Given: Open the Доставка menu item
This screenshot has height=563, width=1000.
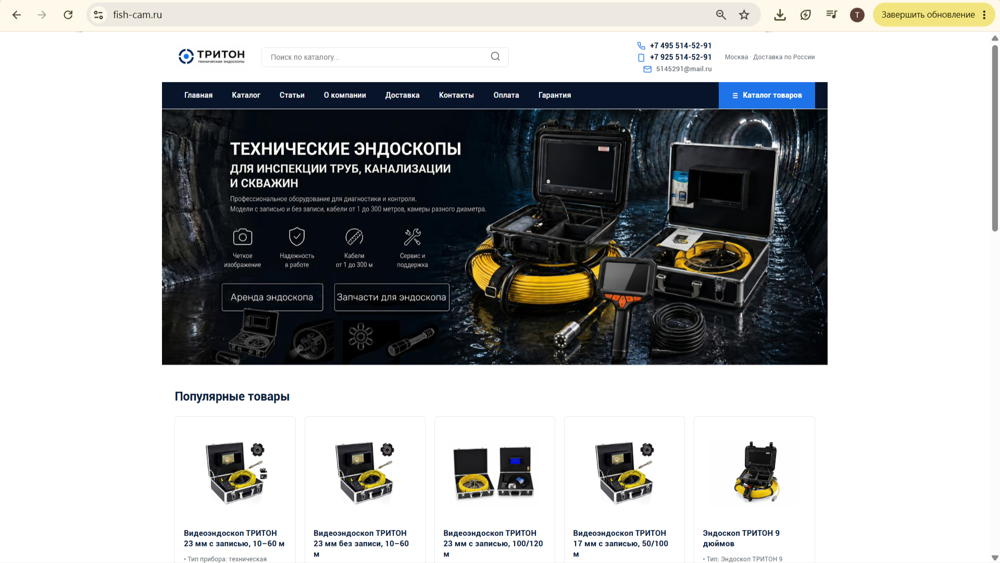Looking at the screenshot, I should coord(402,95).
